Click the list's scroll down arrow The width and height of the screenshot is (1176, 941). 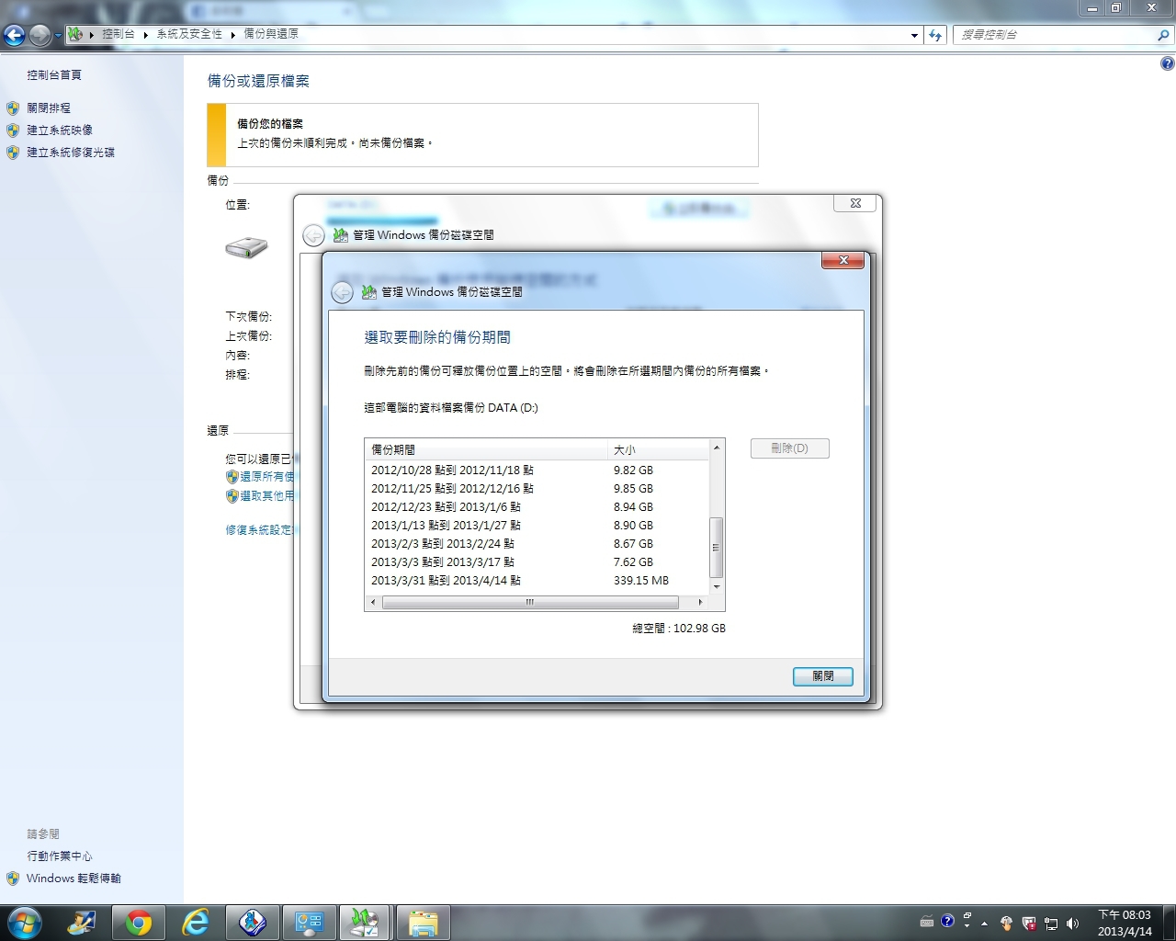coord(717,586)
